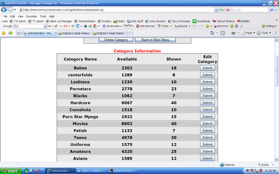Open the Favorites menu
Screen dimensions: 279x174
click(x=31, y=16)
